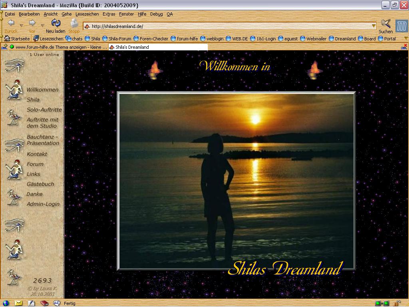Open the Gästebuch link in sidebar
This screenshot has width=409, height=307.
(40, 184)
